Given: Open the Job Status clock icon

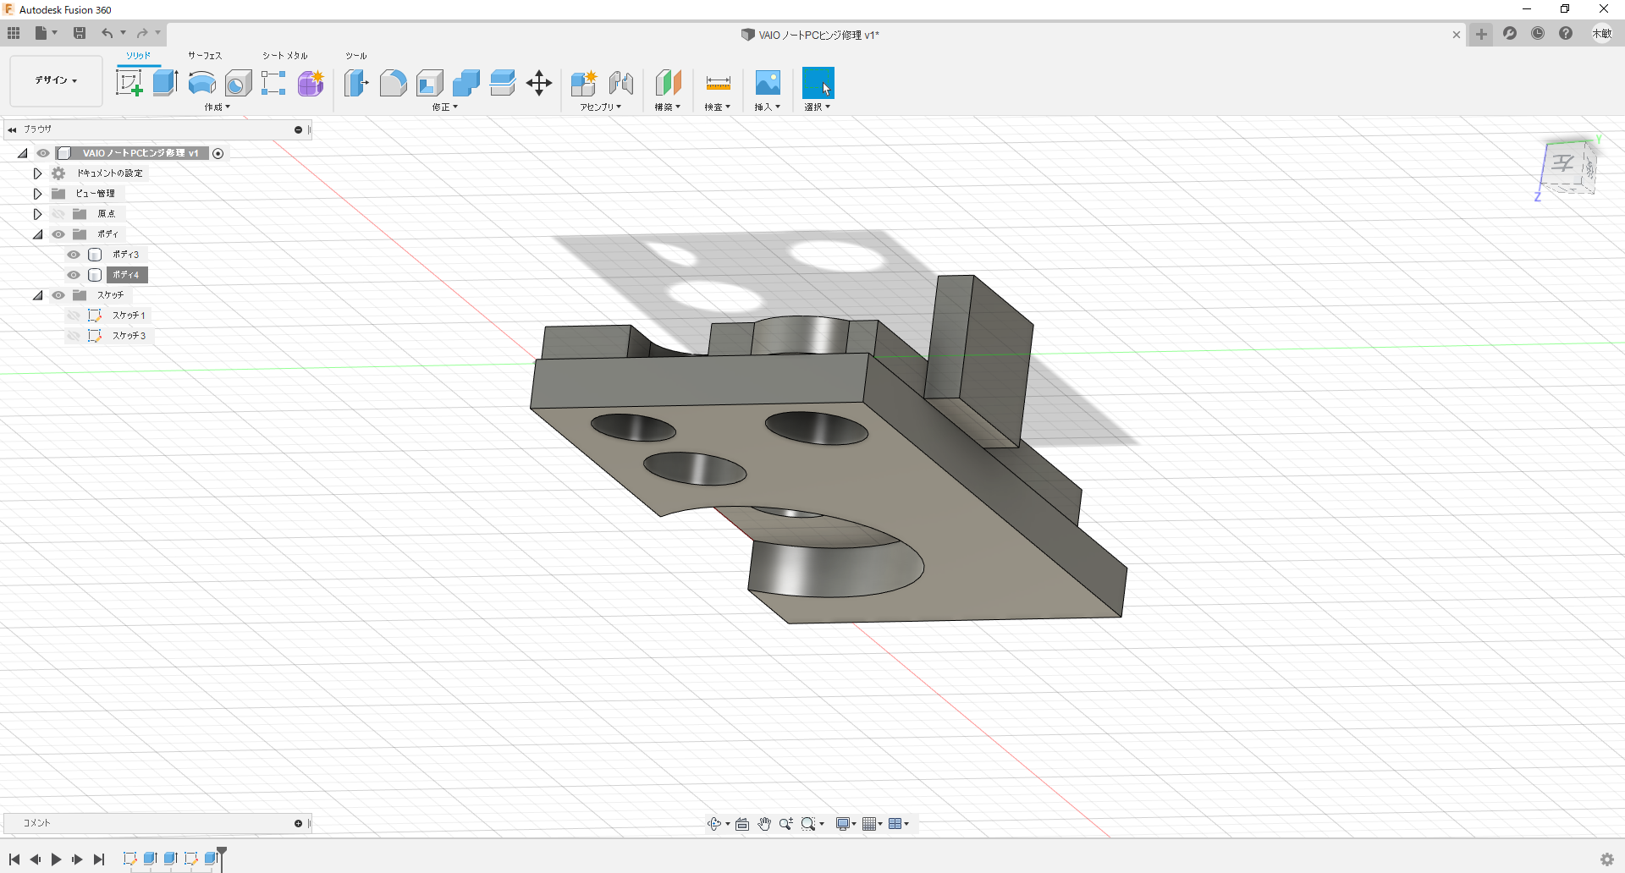Looking at the screenshot, I should (x=1538, y=34).
